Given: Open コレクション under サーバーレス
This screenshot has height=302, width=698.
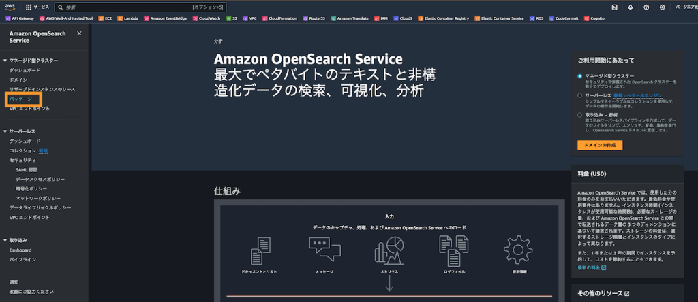Looking at the screenshot, I should pyautogui.click(x=22, y=150).
